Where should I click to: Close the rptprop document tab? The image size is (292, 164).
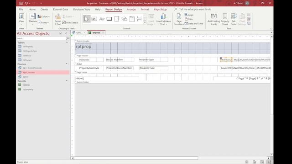click(x=103, y=33)
